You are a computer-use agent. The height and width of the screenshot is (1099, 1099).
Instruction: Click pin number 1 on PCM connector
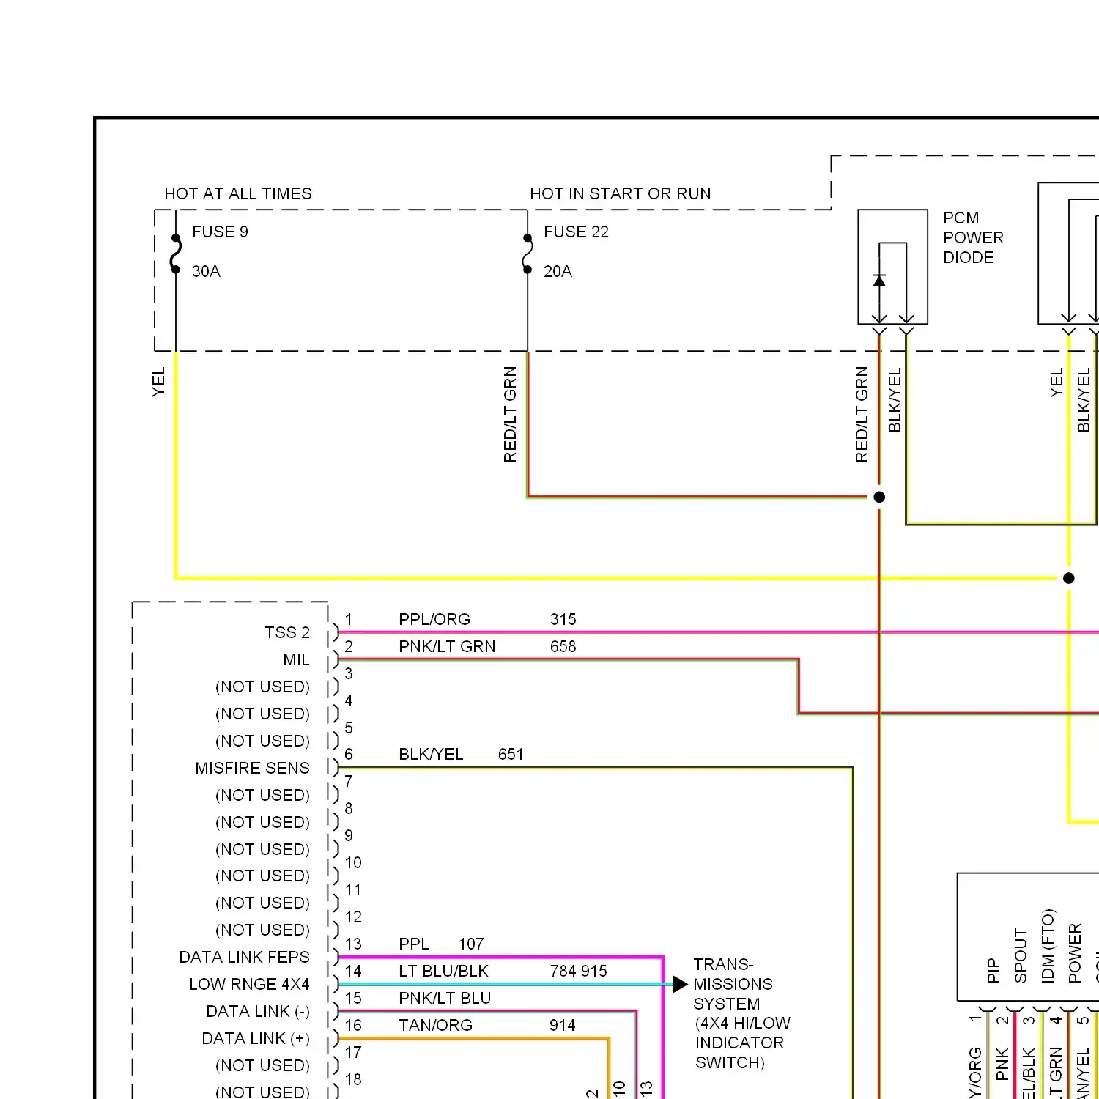(x=349, y=619)
